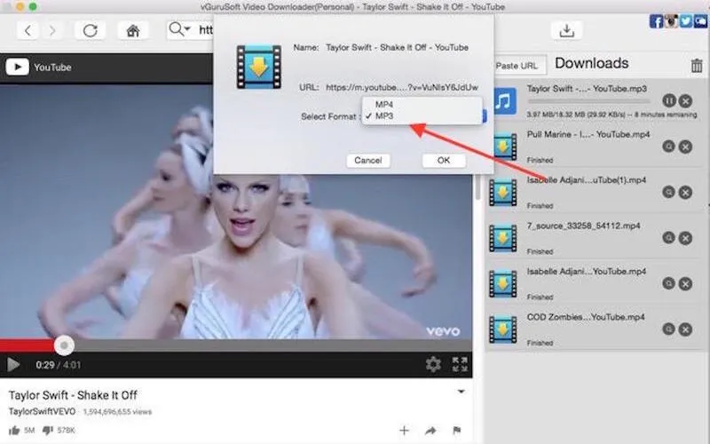Remove 7_source_33258_54112.mp4 from list
Image resolution: width=710 pixels, height=444 pixels.
pos(685,238)
